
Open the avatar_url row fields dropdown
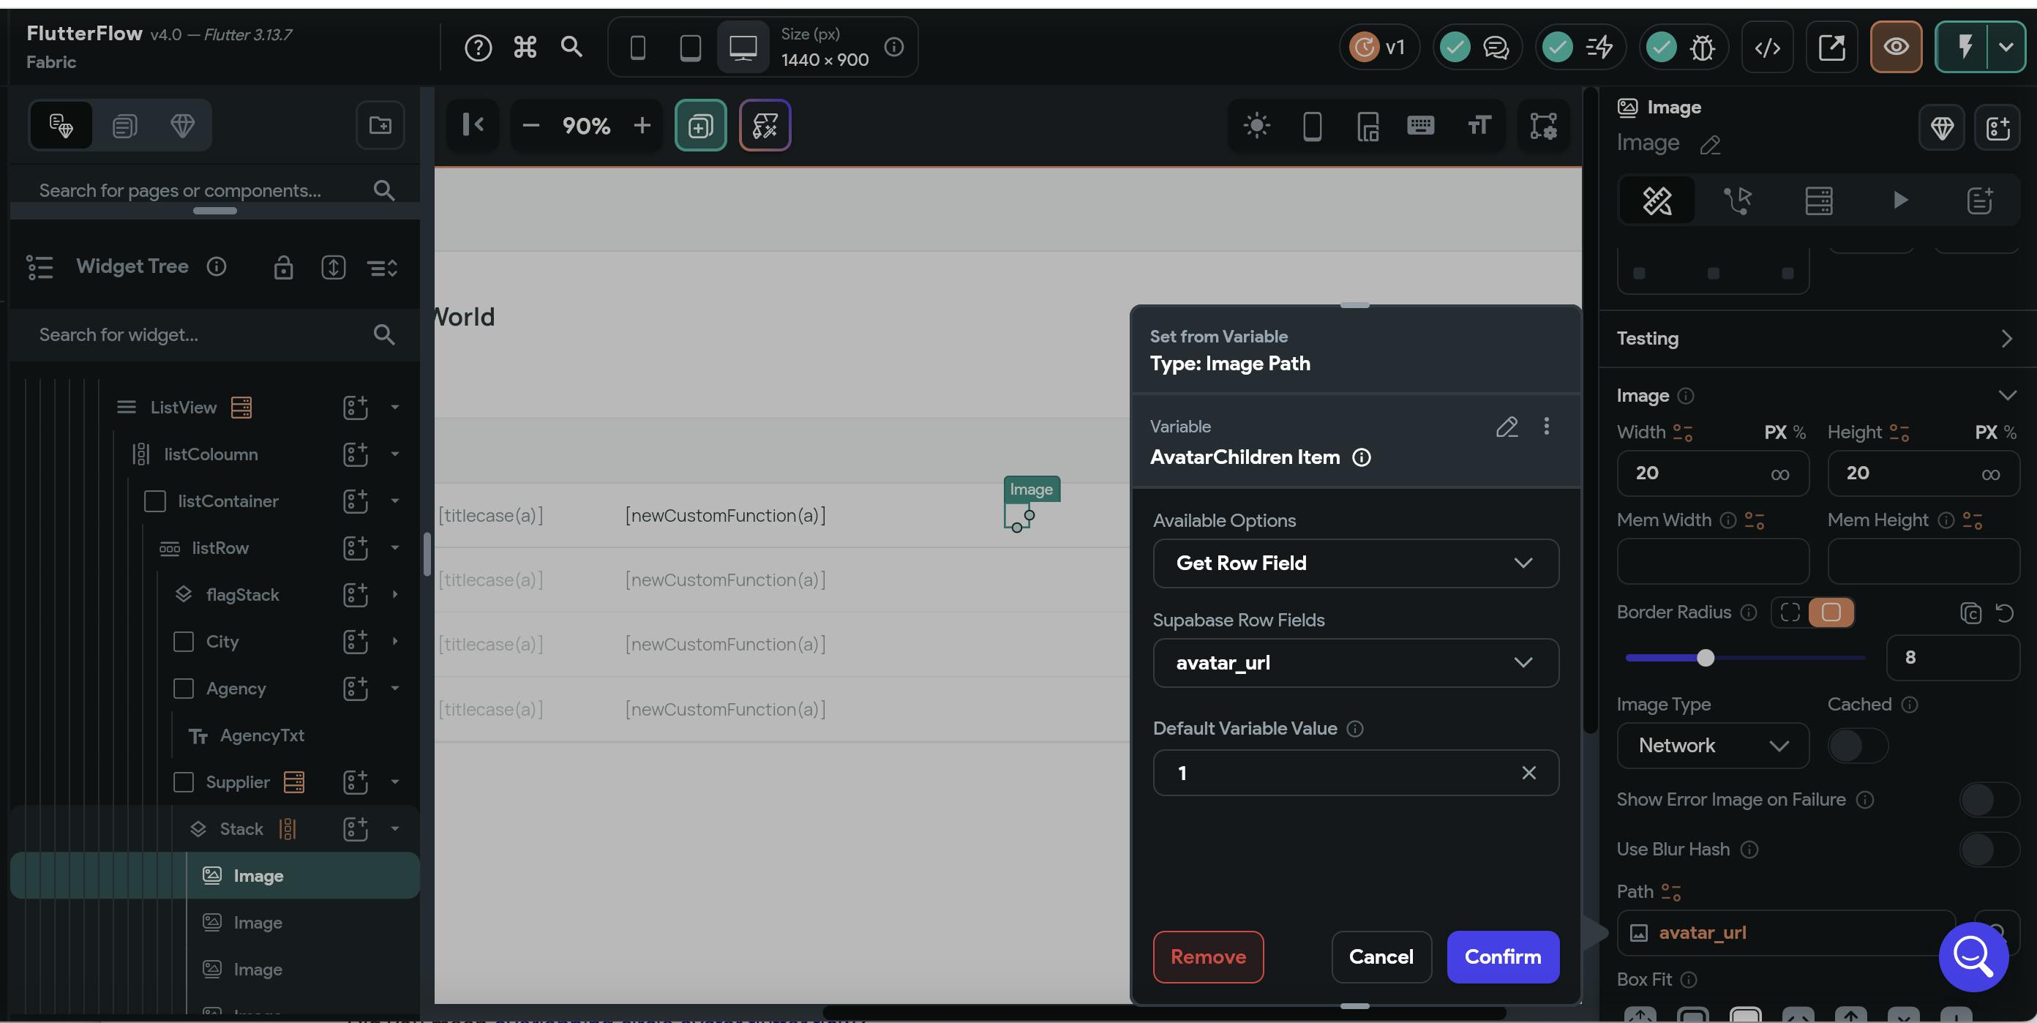click(1355, 663)
